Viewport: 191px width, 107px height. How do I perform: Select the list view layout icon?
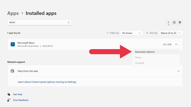(x=169, y=23)
